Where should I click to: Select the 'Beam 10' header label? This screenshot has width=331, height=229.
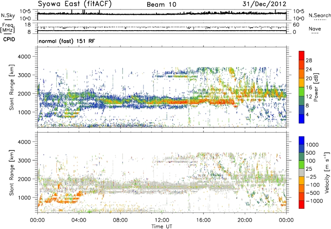pyautogui.click(x=161, y=5)
